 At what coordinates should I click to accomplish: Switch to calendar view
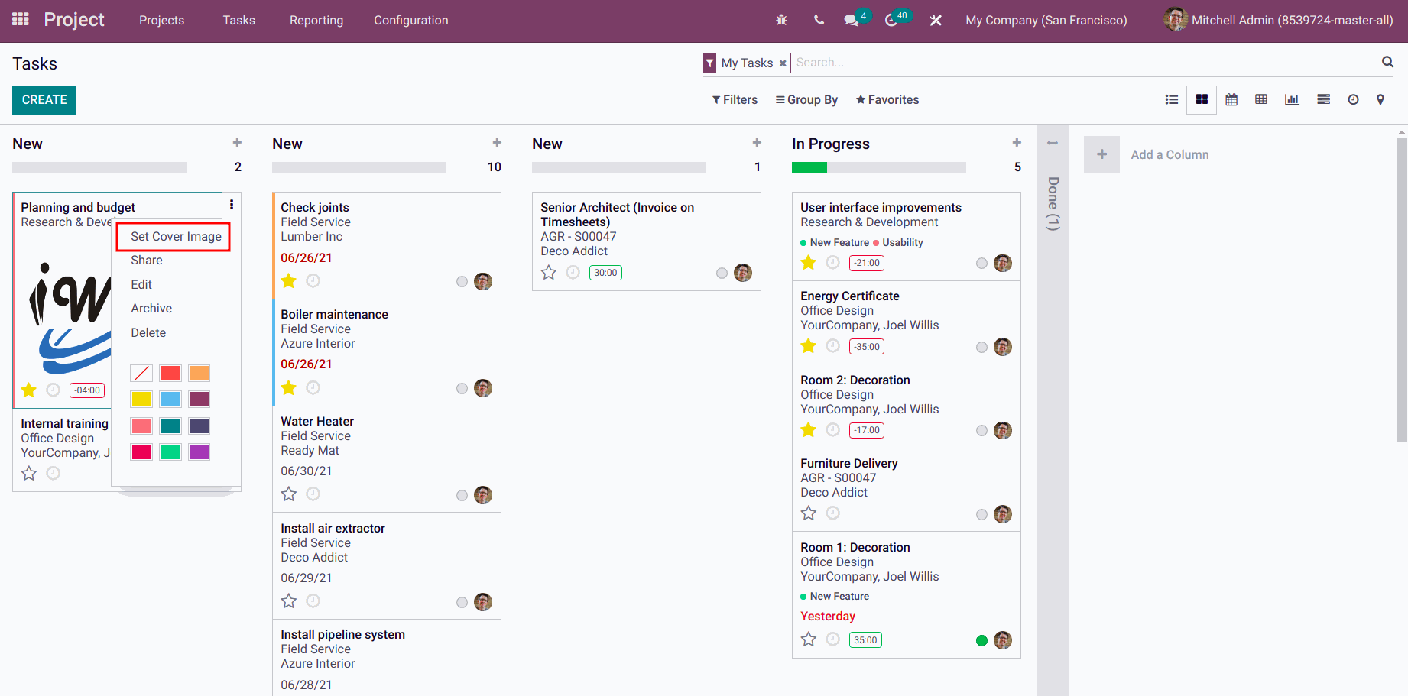1231,99
